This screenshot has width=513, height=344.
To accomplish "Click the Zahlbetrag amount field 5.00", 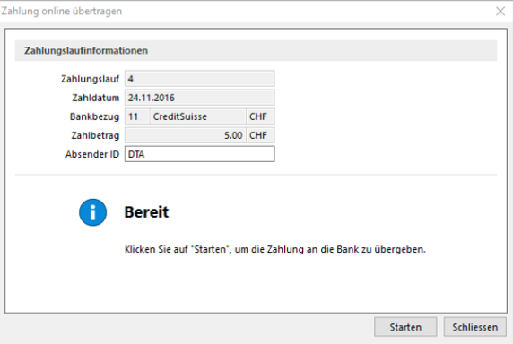I will click(x=185, y=135).
